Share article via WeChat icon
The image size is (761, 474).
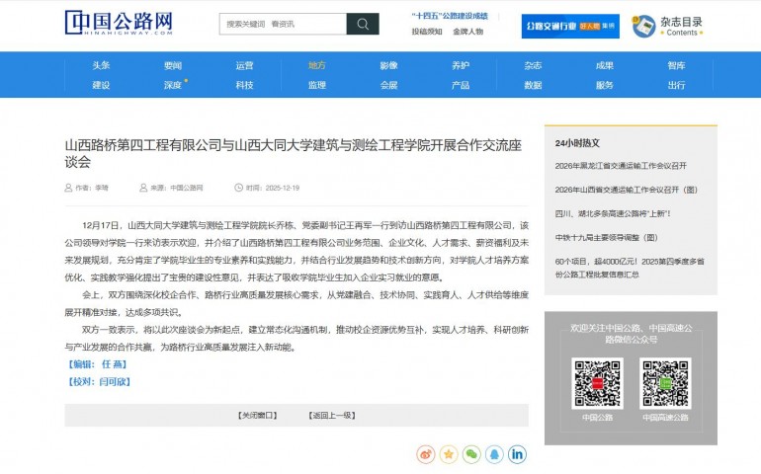[x=471, y=454]
